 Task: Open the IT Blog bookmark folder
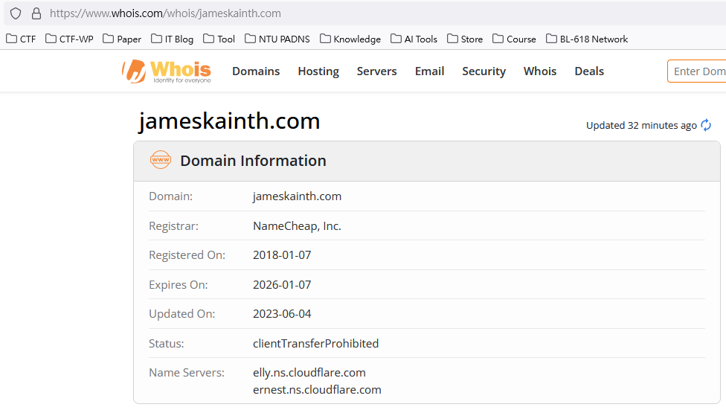173,39
